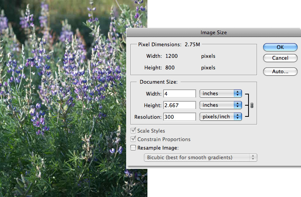Click the Document Size group label
The width and height of the screenshot is (301, 197).
coord(158,82)
